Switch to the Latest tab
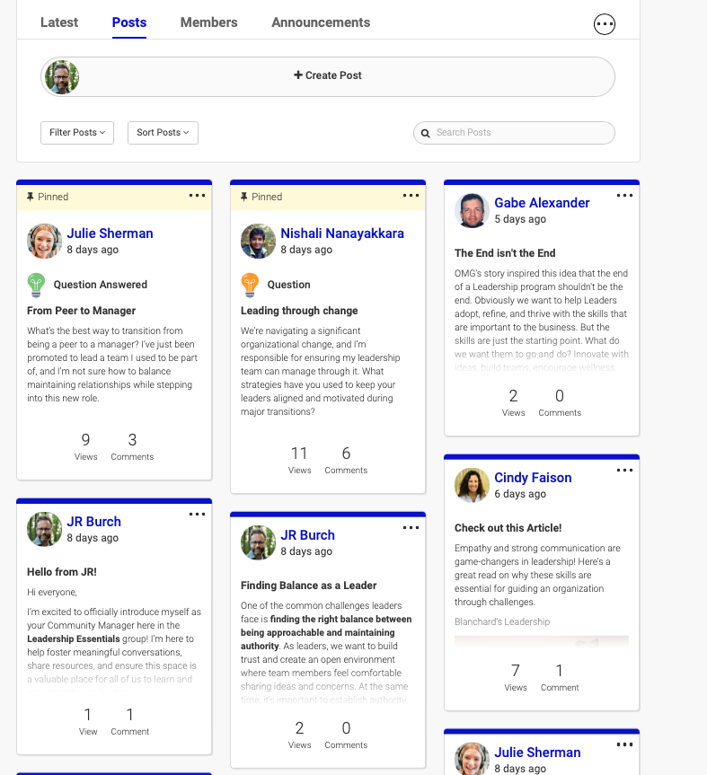This screenshot has height=775, width=707. tap(59, 22)
